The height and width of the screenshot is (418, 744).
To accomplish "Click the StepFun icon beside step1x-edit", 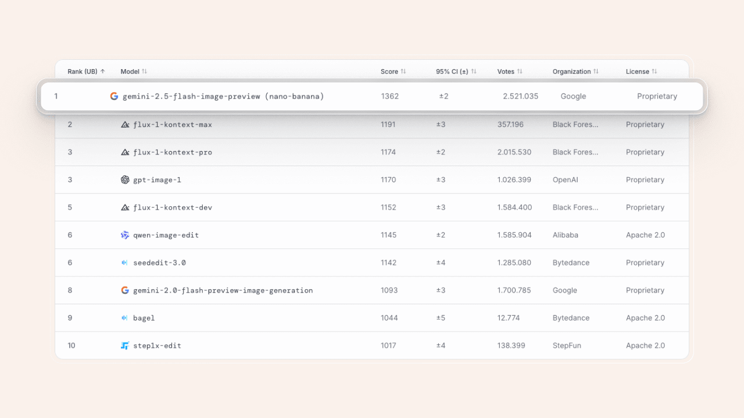I will pos(125,345).
